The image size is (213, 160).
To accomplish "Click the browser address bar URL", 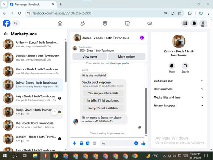I will tap(62, 13).
